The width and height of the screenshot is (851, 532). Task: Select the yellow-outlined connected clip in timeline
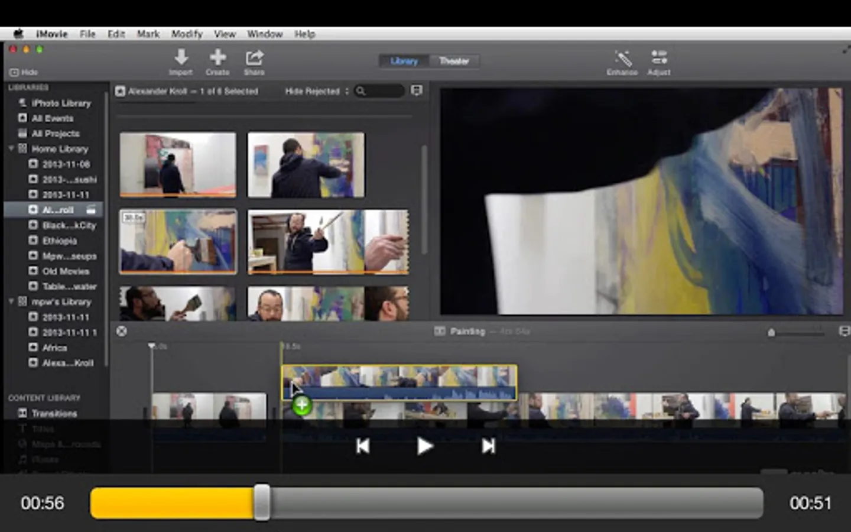(399, 383)
